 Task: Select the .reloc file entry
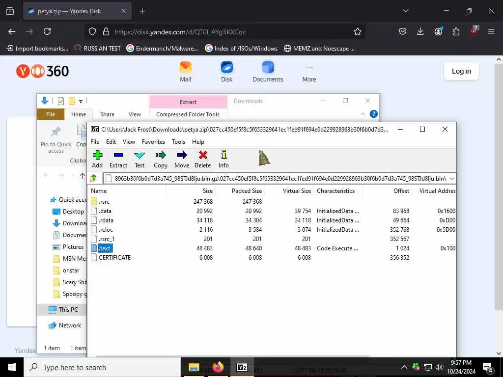(x=102, y=230)
